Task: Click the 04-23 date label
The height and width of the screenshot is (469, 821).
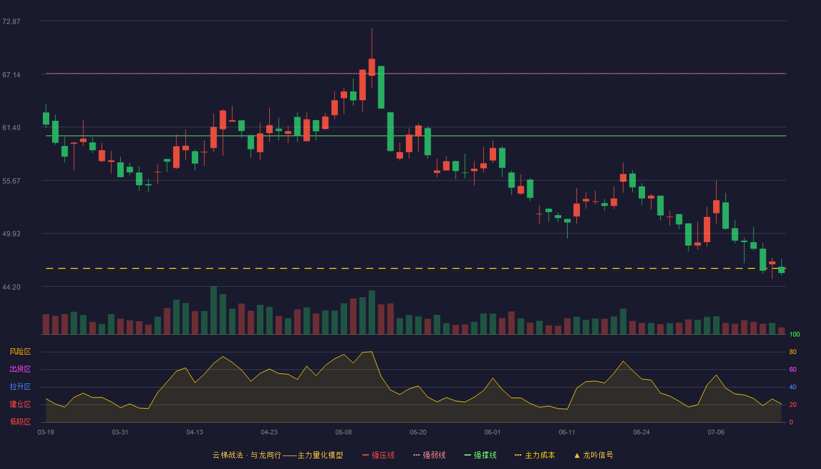Action: pos(269,432)
